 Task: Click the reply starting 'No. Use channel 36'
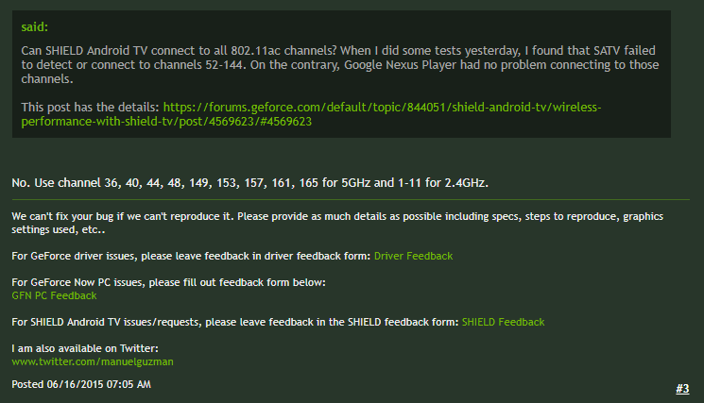tap(249, 183)
